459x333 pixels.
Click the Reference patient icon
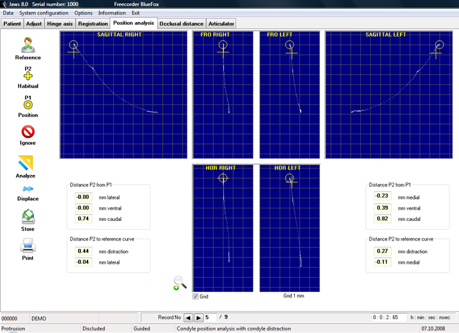pyautogui.click(x=28, y=45)
